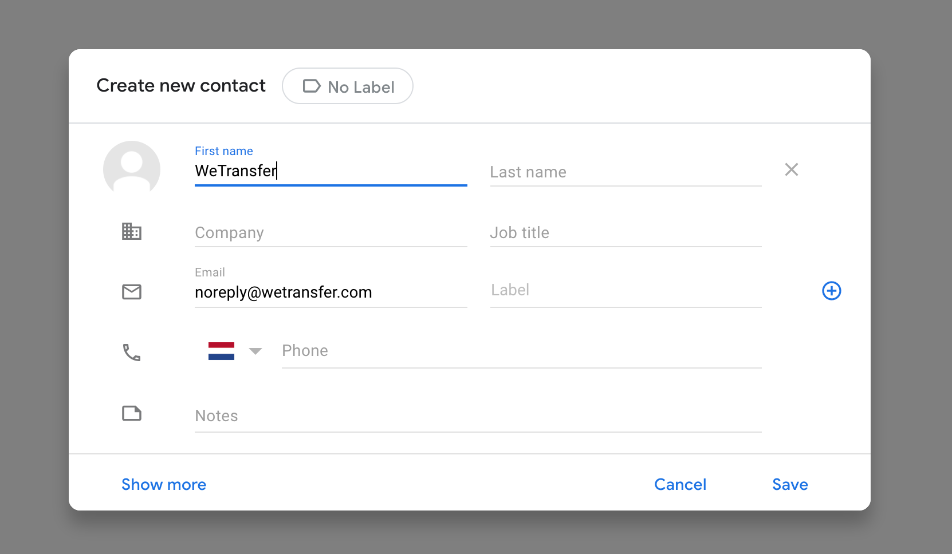Image resolution: width=952 pixels, height=554 pixels.
Task: Click the Netherlands flag country selector
Action: coord(222,351)
